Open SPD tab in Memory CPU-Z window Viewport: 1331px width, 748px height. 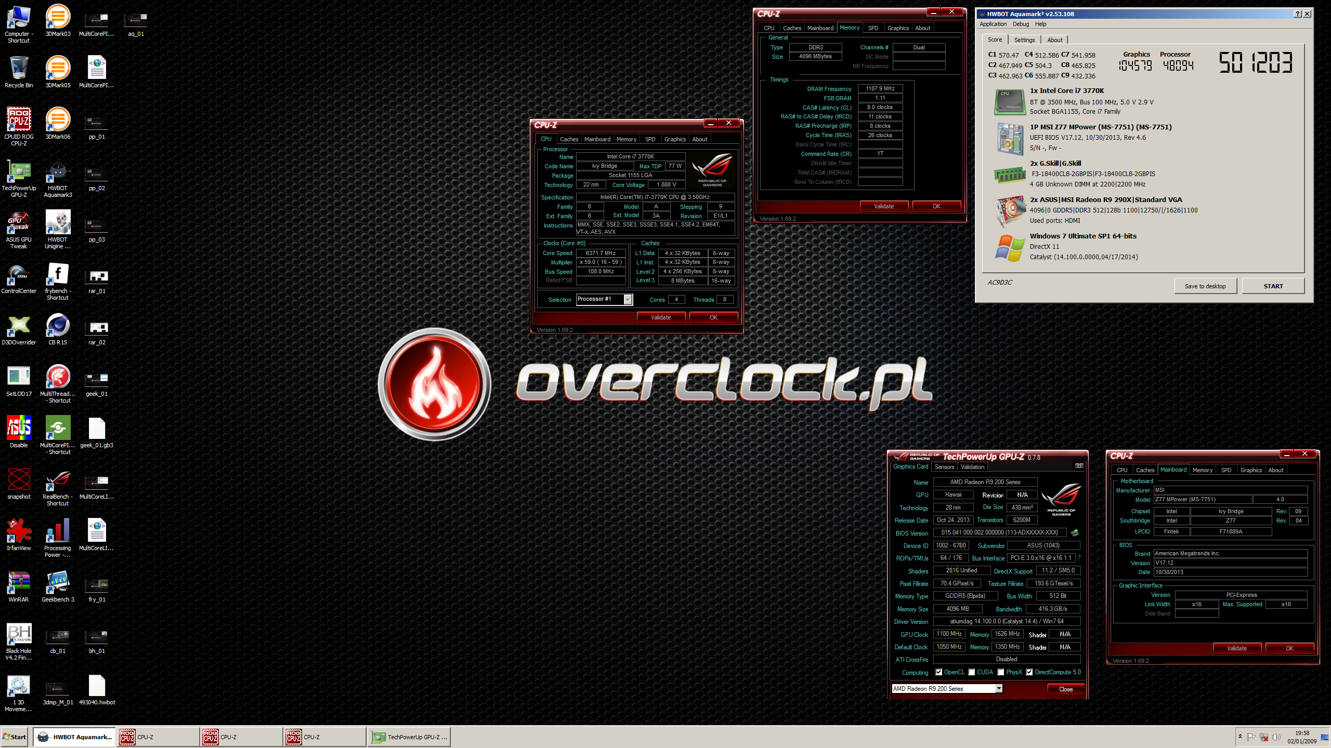873,28
